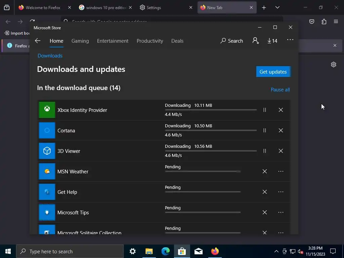
Task: Open Firefox from the taskbar
Action: (x=215, y=251)
